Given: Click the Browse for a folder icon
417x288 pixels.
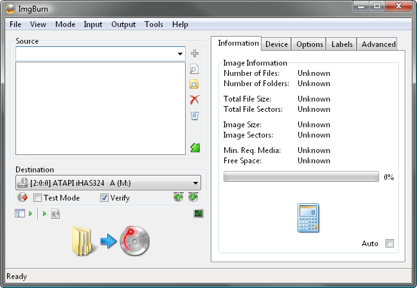Looking at the screenshot, I should point(195,84).
